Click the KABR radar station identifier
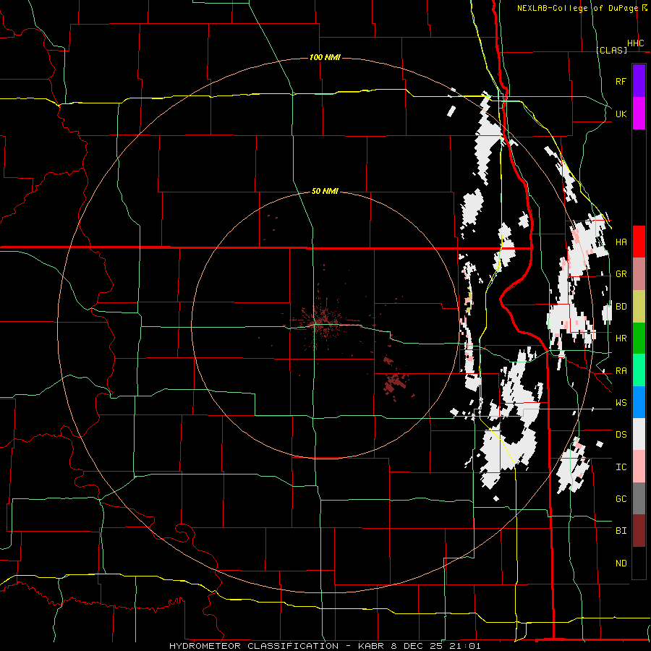 tap(372, 646)
